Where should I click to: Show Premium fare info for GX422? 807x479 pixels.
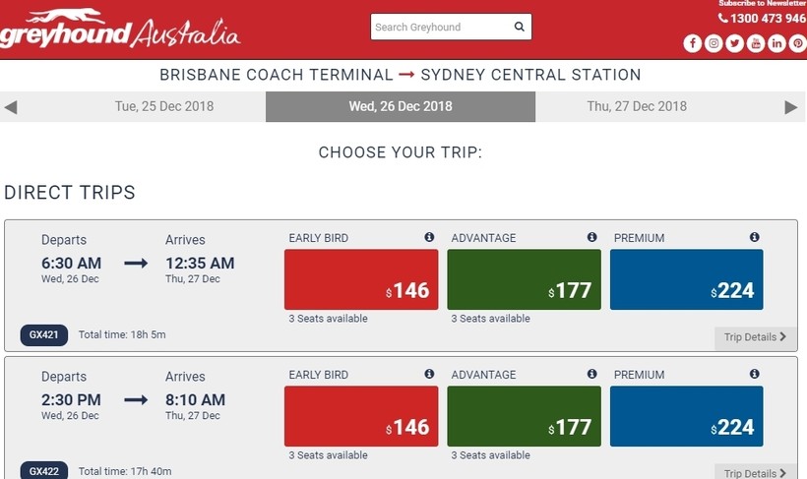[x=754, y=375]
